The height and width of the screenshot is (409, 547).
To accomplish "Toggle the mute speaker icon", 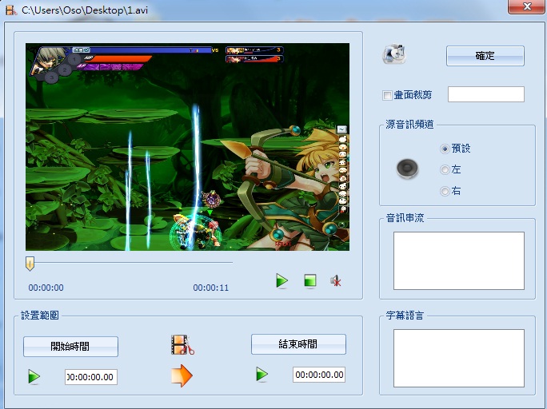I will (336, 281).
